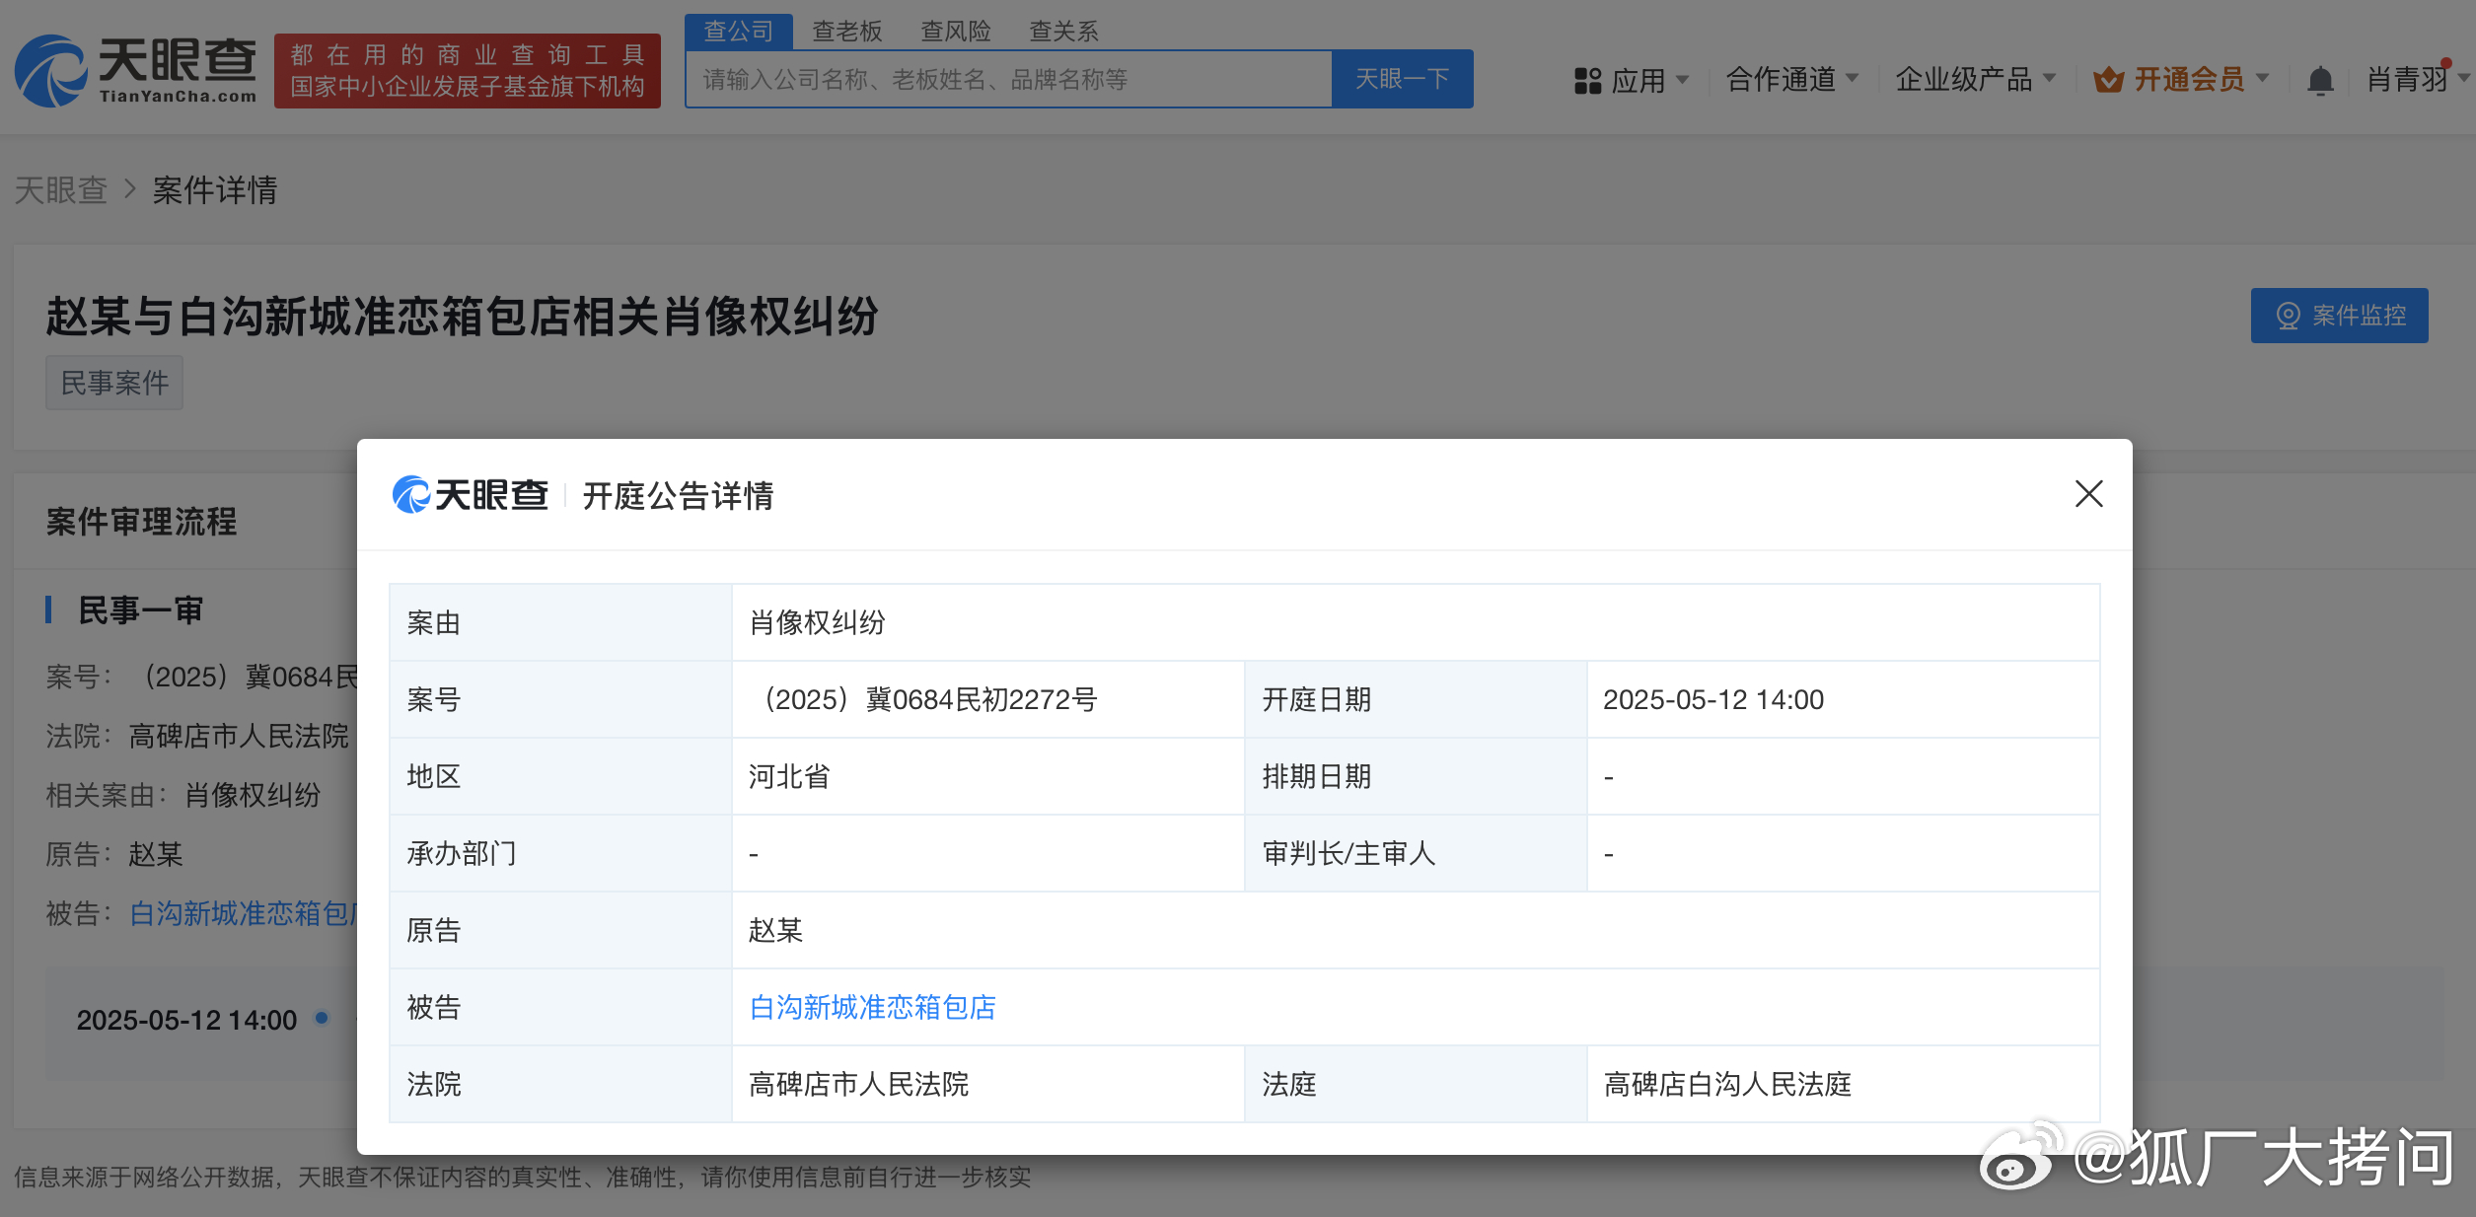Click the 开通会员 crown icon
The height and width of the screenshot is (1217, 2476).
(2108, 80)
